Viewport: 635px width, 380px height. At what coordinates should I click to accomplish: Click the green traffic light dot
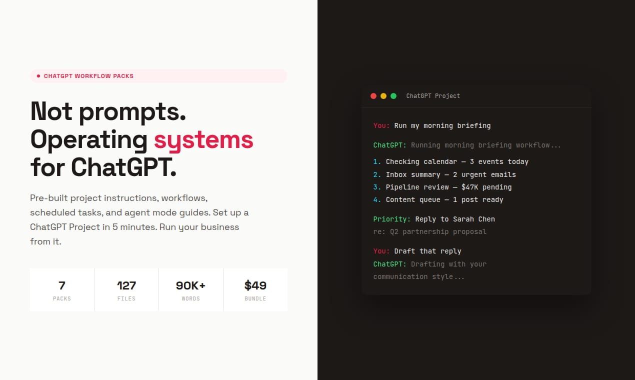393,95
